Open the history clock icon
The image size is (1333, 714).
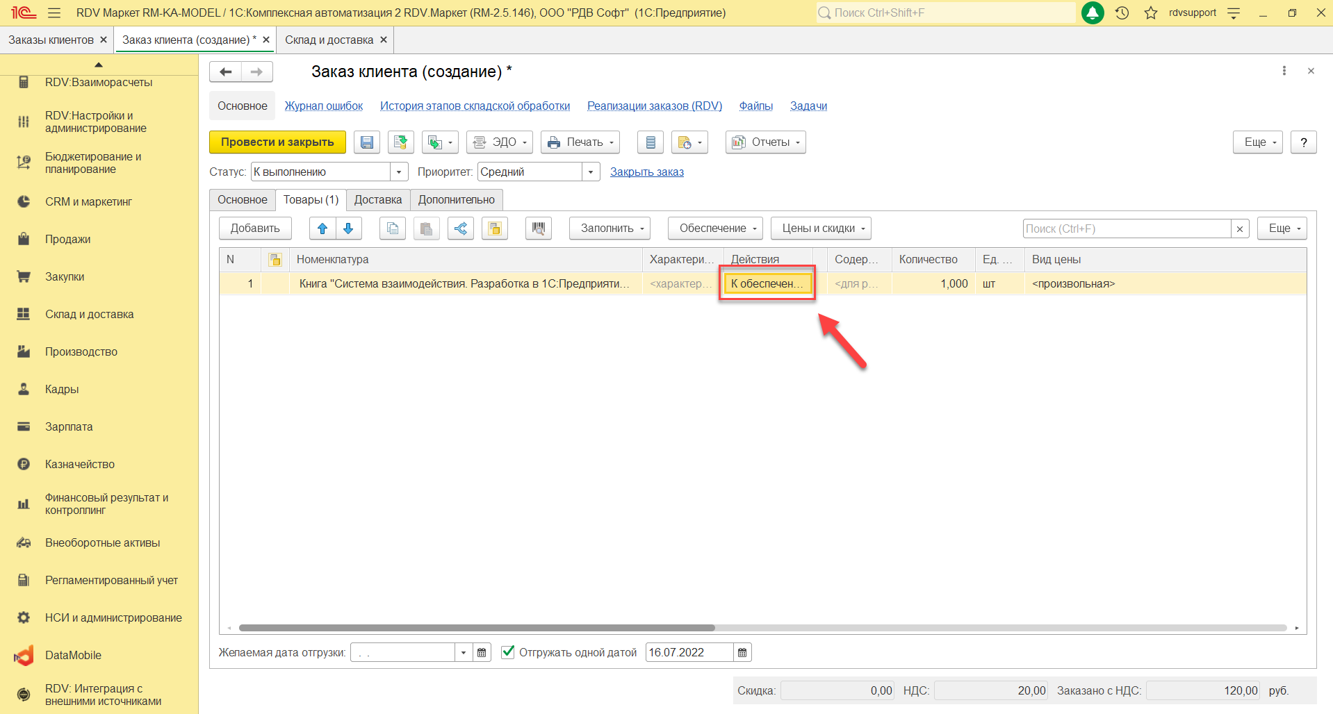[1122, 13]
